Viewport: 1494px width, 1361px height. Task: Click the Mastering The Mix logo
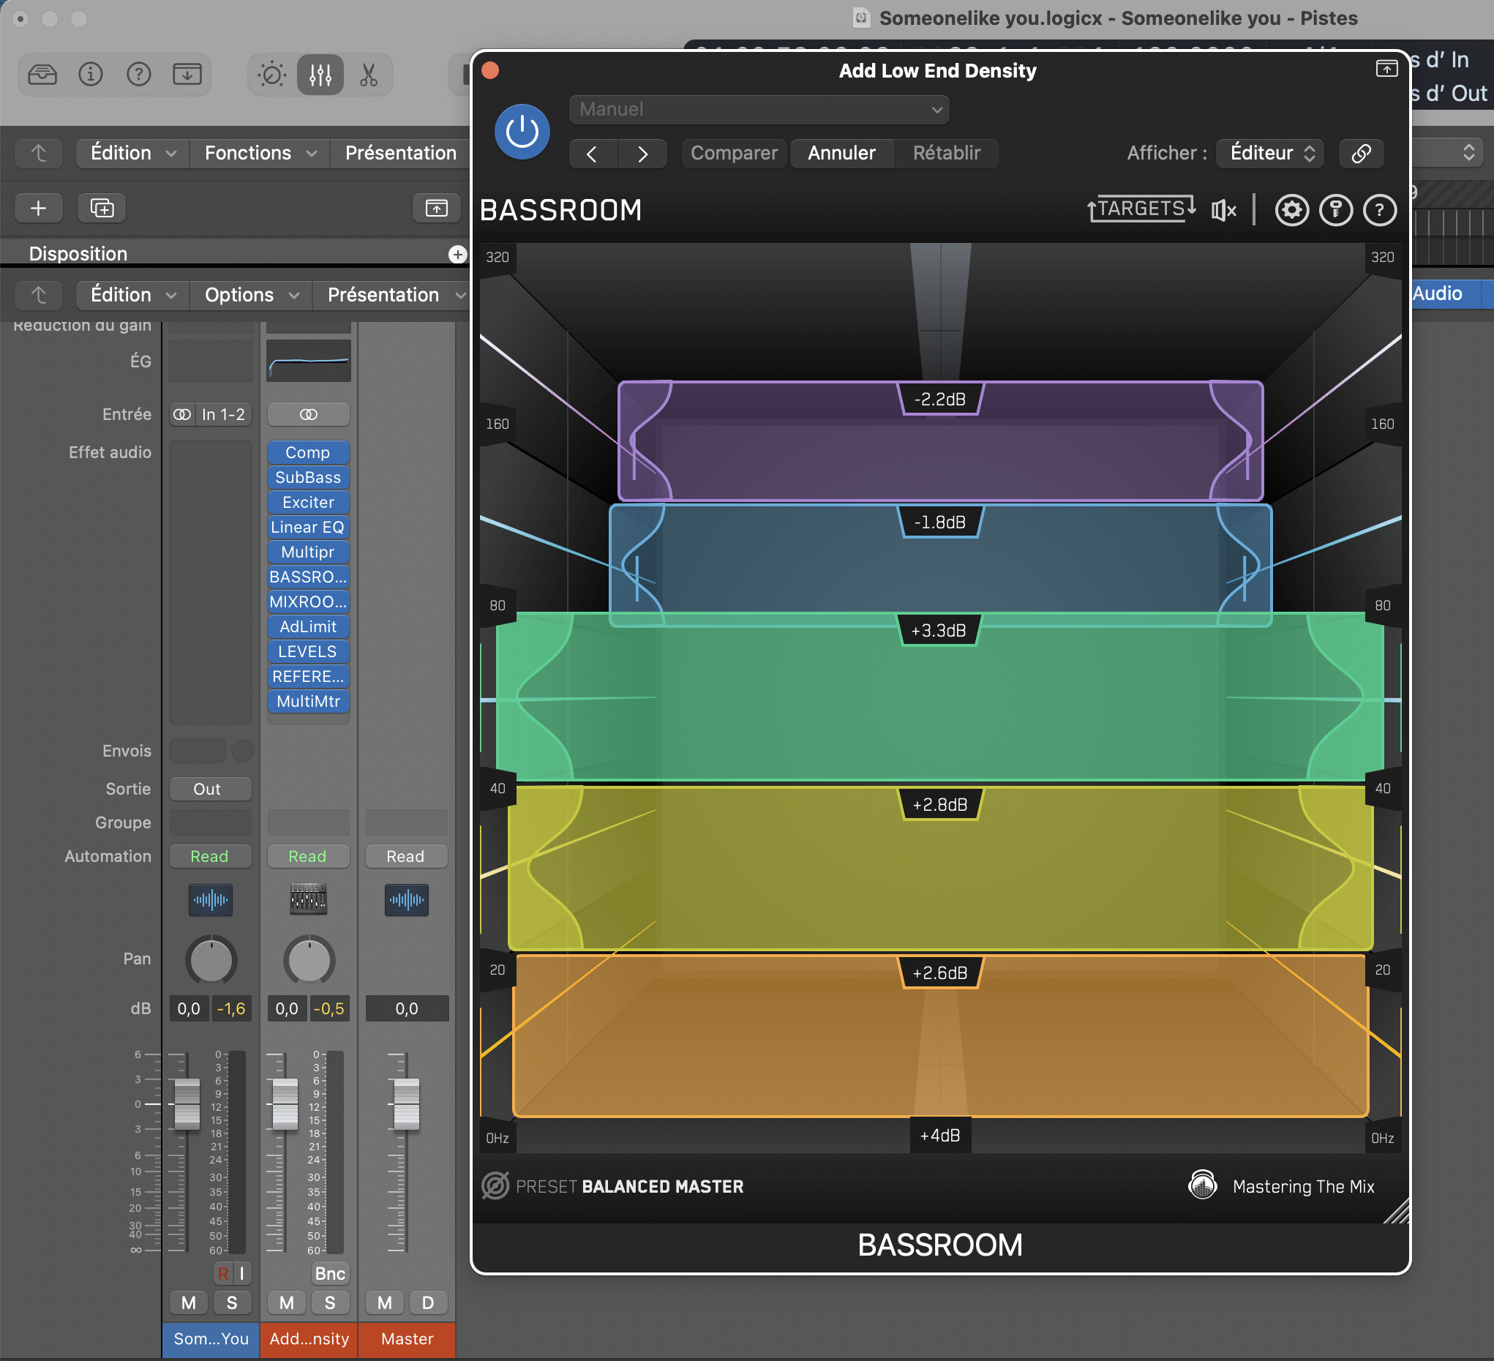1202,1185
